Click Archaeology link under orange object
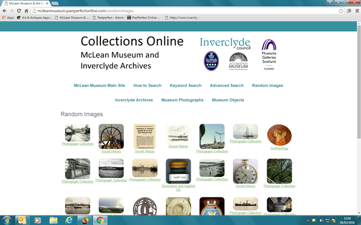The height and width of the screenshot is (225, 361). pyautogui.click(x=279, y=148)
